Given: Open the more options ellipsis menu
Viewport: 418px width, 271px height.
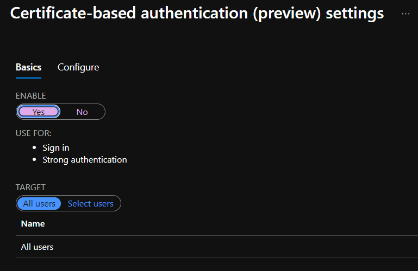Looking at the screenshot, I should pyautogui.click(x=405, y=14).
